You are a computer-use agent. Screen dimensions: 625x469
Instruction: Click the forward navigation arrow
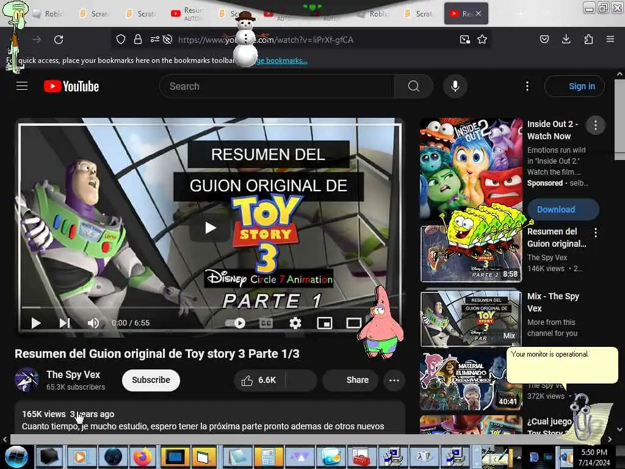[37, 40]
